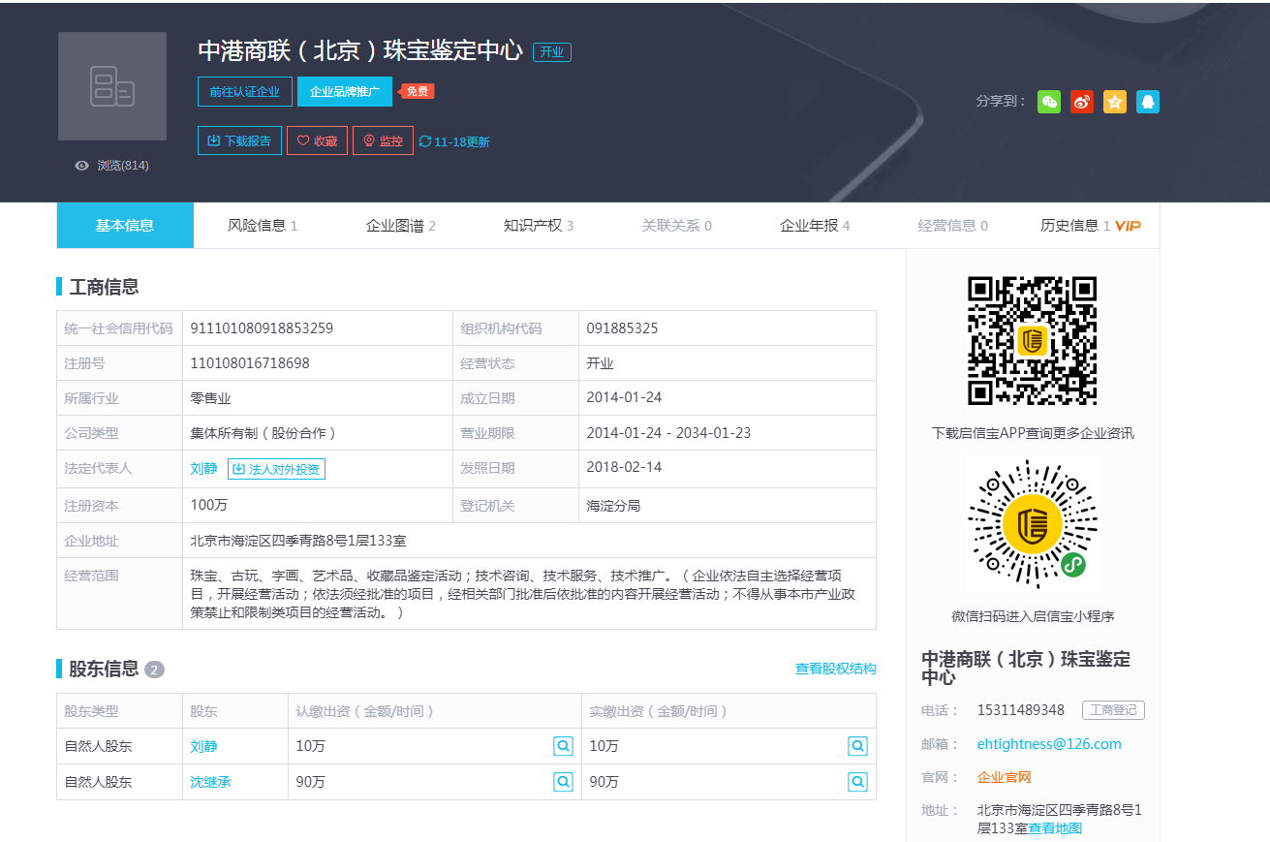Click magnifier for 刘静 认缴出资 10万

(x=563, y=746)
